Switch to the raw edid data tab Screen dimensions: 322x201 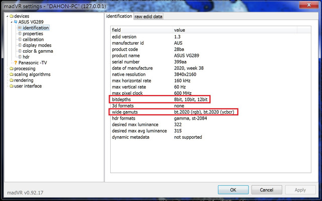pos(148,17)
